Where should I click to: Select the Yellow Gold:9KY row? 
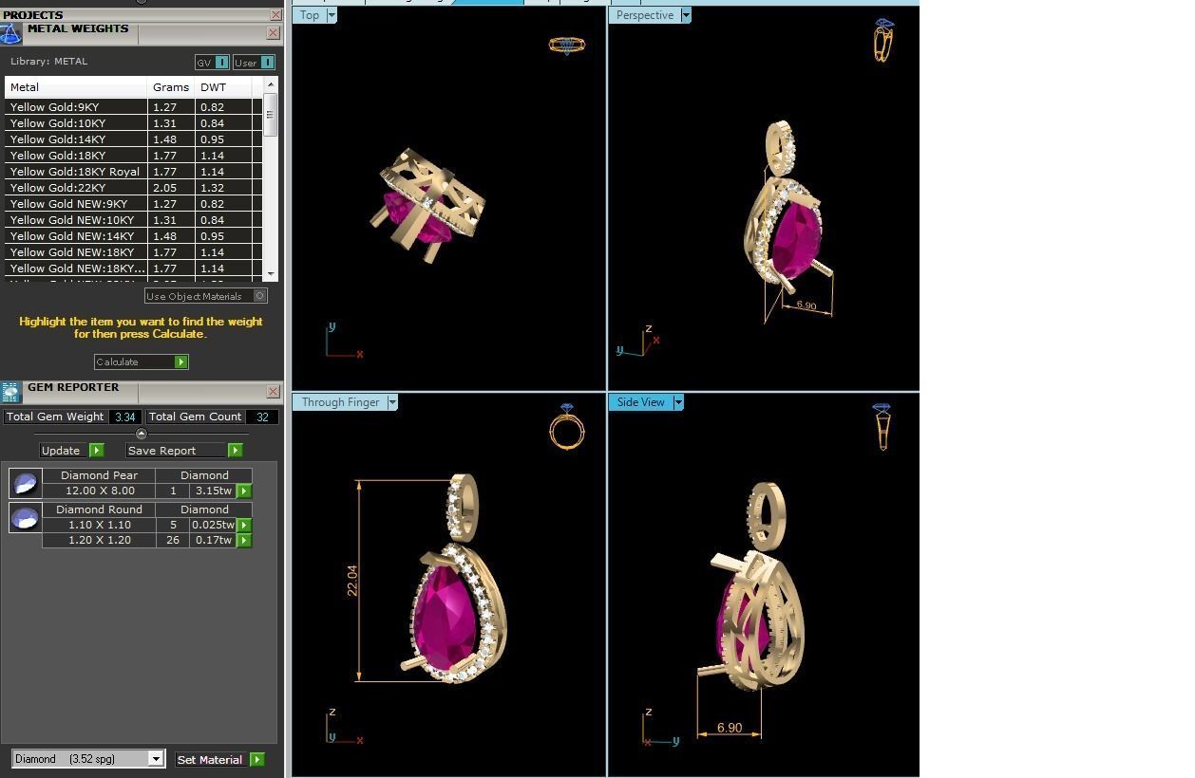(x=133, y=107)
